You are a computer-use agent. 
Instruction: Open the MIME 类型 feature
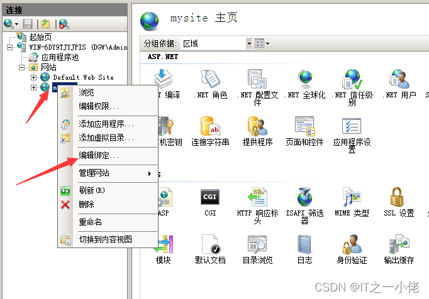tap(352, 202)
